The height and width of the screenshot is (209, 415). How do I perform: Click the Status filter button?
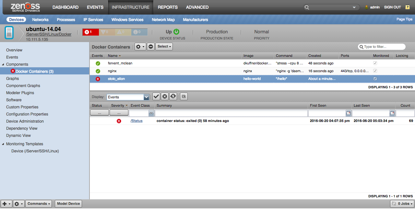[99, 113]
